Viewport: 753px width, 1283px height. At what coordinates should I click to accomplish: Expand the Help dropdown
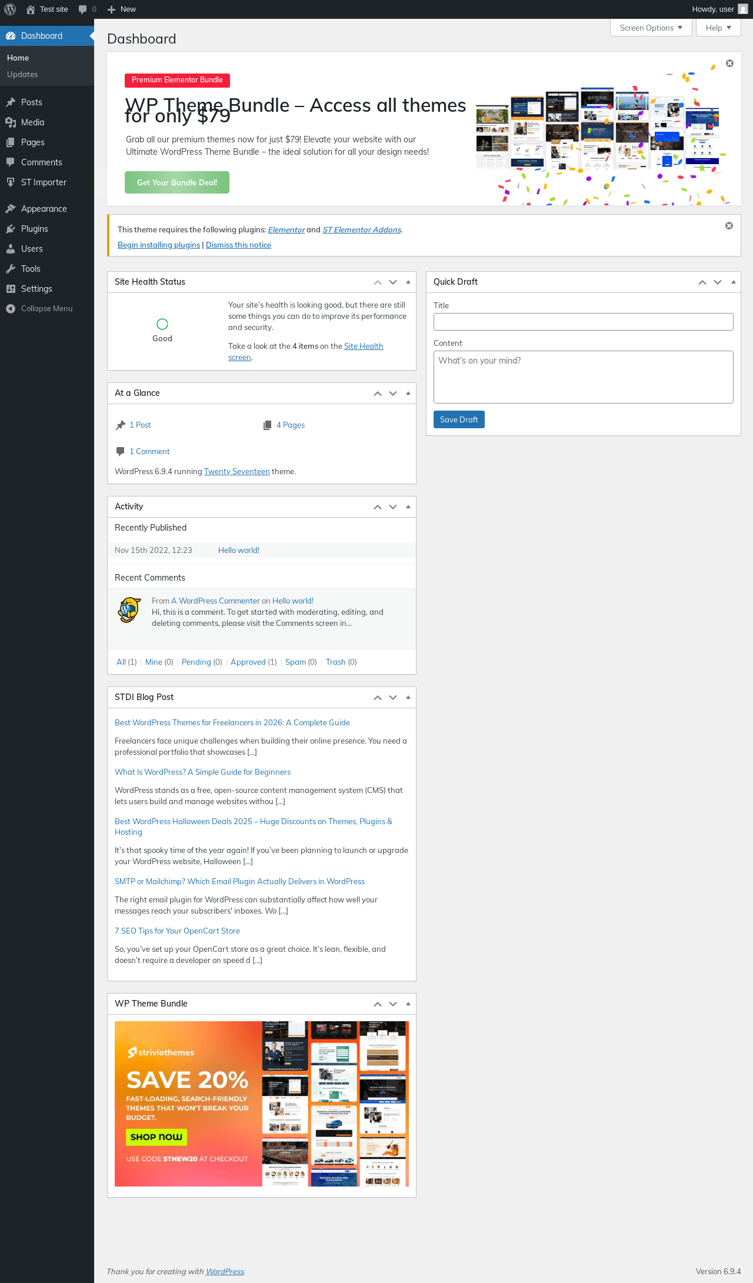point(718,28)
